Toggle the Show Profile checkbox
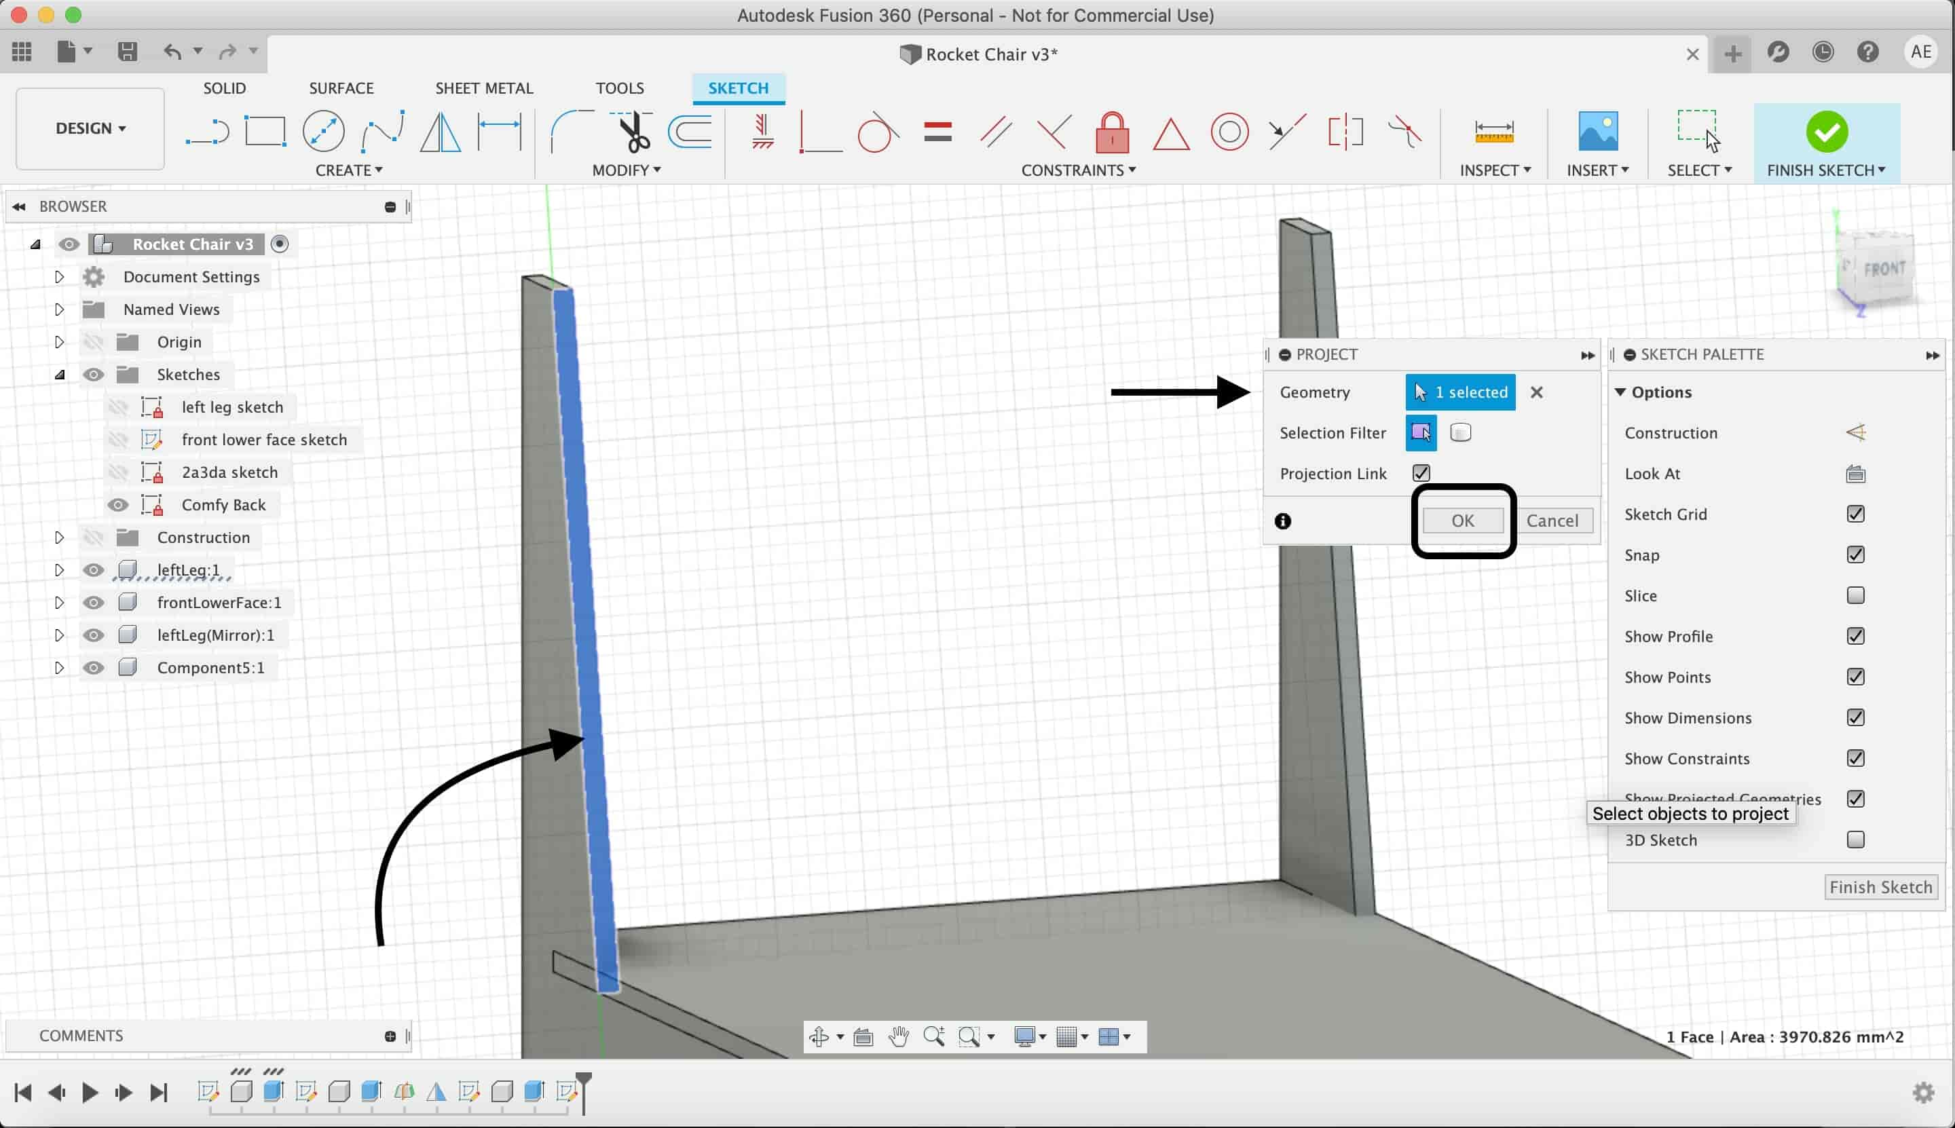The width and height of the screenshot is (1955, 1128). click(x=1855, y=636)
